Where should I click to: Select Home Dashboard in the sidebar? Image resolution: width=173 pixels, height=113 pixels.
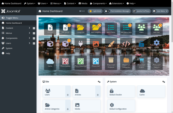tap(18, 23)
